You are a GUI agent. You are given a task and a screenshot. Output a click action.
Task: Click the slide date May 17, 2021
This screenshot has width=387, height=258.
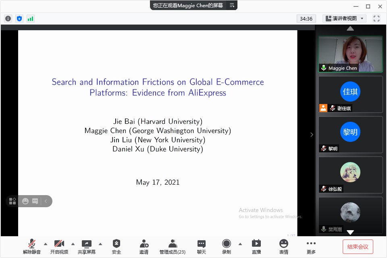coord(158,182)
